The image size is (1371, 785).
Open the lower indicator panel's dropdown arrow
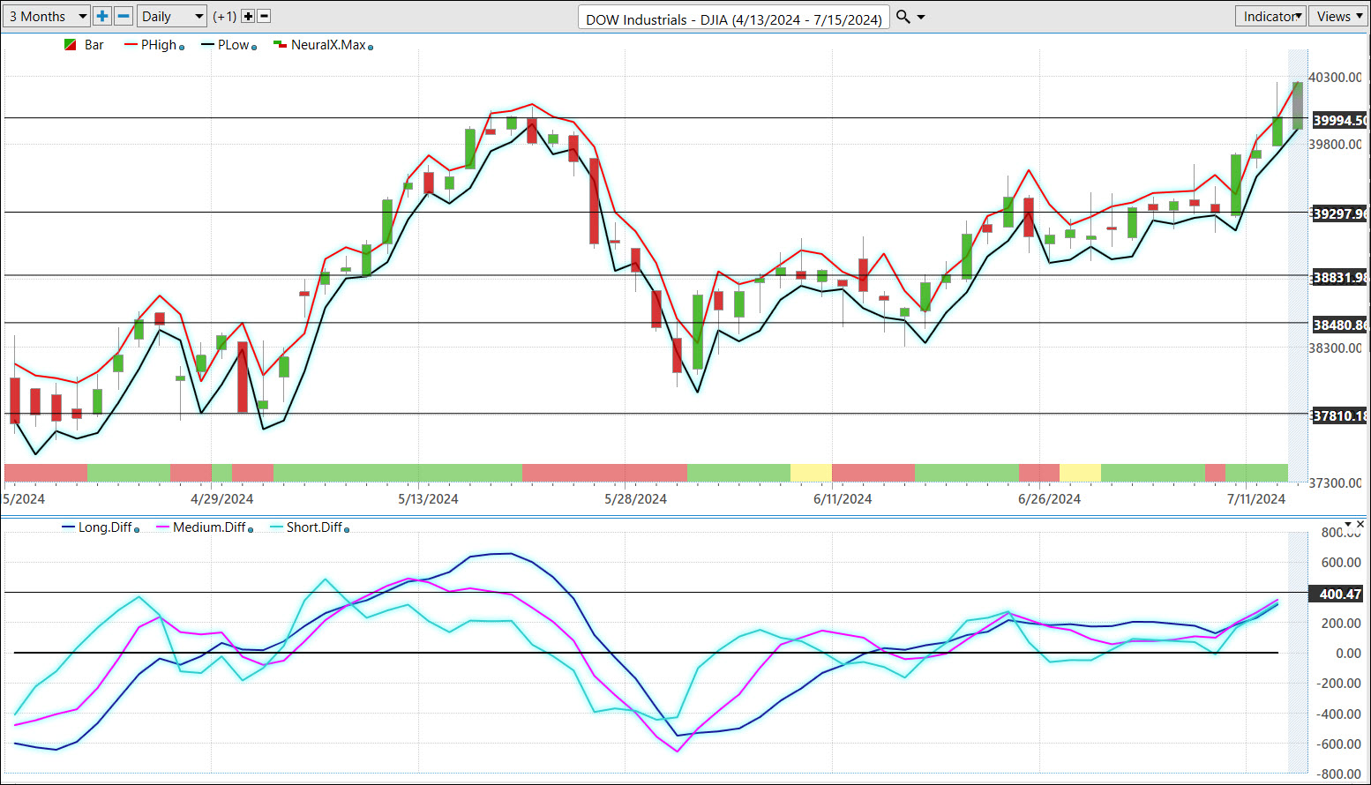1348,525
